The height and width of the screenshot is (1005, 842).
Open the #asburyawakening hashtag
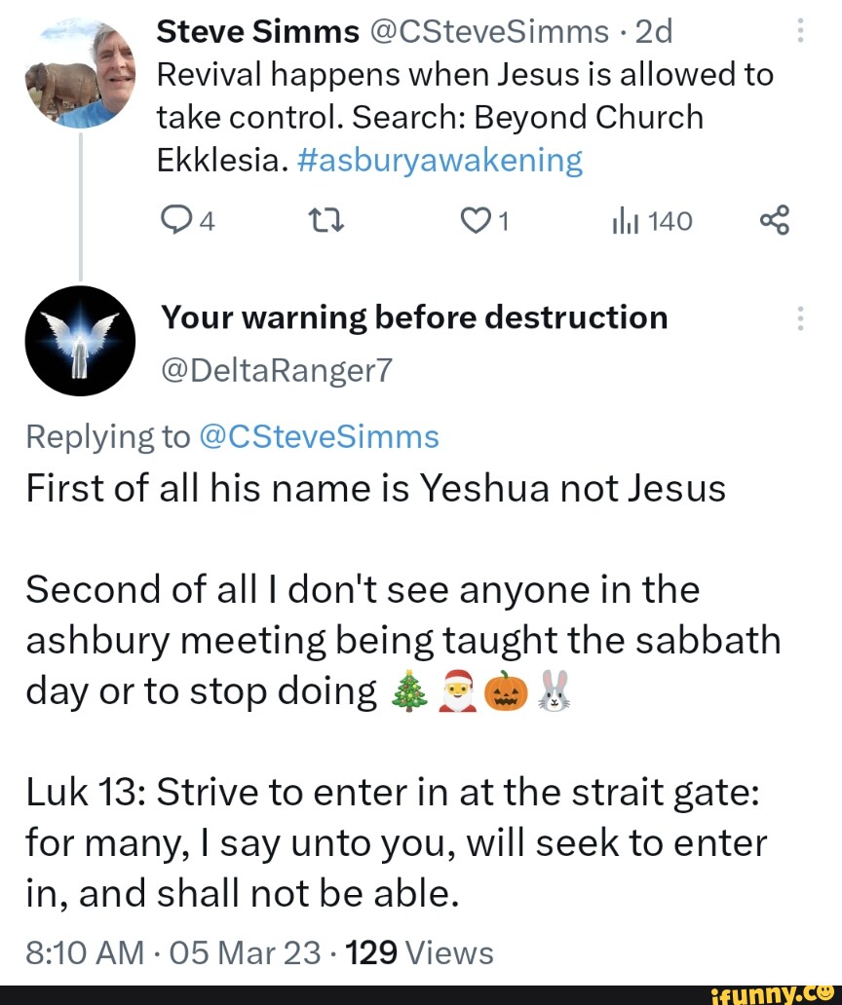pyautogui.click(x=437, y=160)
